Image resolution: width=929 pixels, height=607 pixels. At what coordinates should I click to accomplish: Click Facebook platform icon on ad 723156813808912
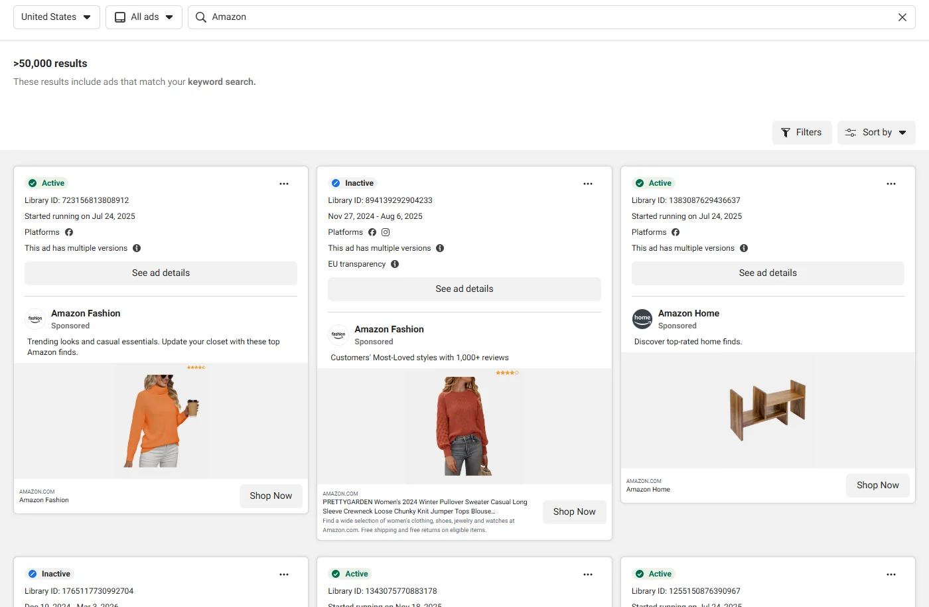pyautogui.click(x=69, y=232)
